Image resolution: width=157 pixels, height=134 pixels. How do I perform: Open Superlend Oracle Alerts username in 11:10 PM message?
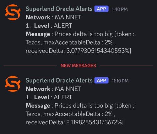59,80
